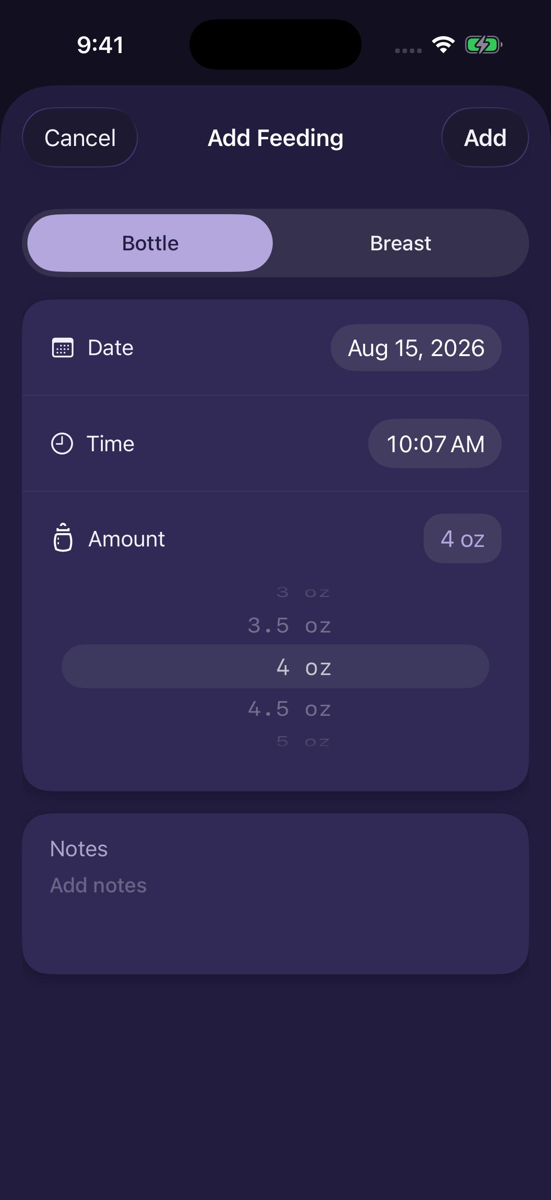Switch to the Breast feeding type

point(401,243)
